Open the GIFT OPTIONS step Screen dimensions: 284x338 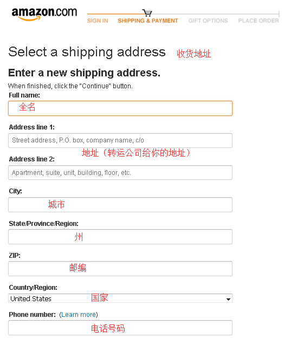[x=208, y=21]
